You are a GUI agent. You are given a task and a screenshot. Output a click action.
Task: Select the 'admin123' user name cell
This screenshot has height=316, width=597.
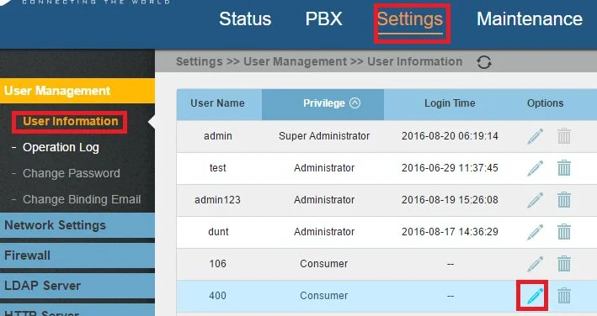click(217, 200)
